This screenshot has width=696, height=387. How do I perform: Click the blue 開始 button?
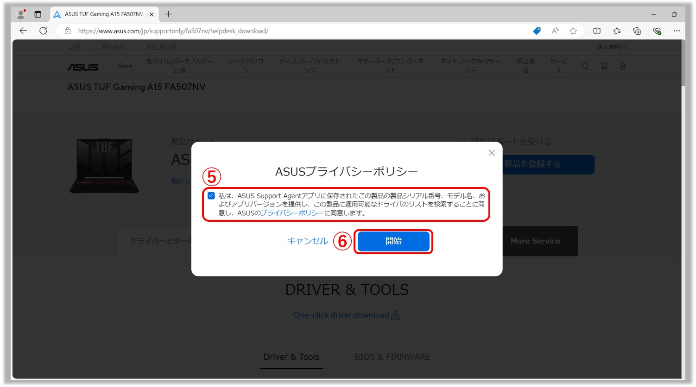(393, 241)
